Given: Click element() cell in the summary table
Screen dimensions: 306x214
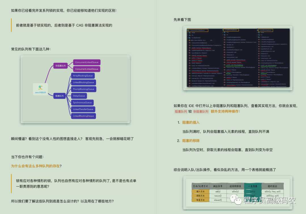Looking at the screenshot, I should click(218, 200).
